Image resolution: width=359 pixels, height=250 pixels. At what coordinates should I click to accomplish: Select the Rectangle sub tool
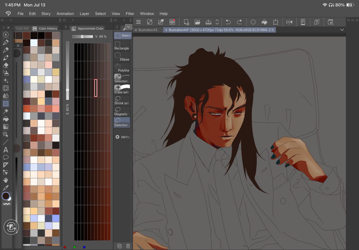pos(122,46)
